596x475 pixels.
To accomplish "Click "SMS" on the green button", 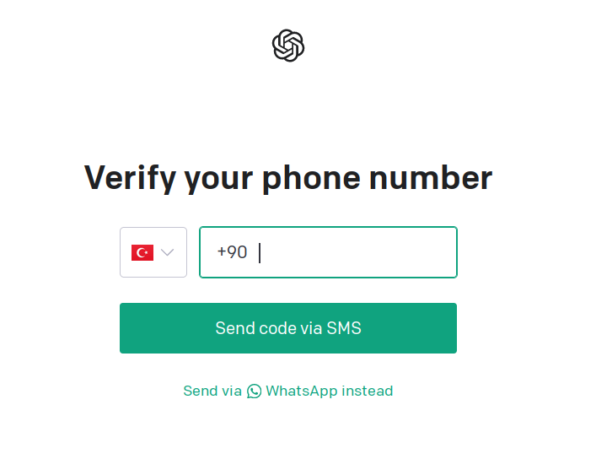I will (x=344, y=328).
